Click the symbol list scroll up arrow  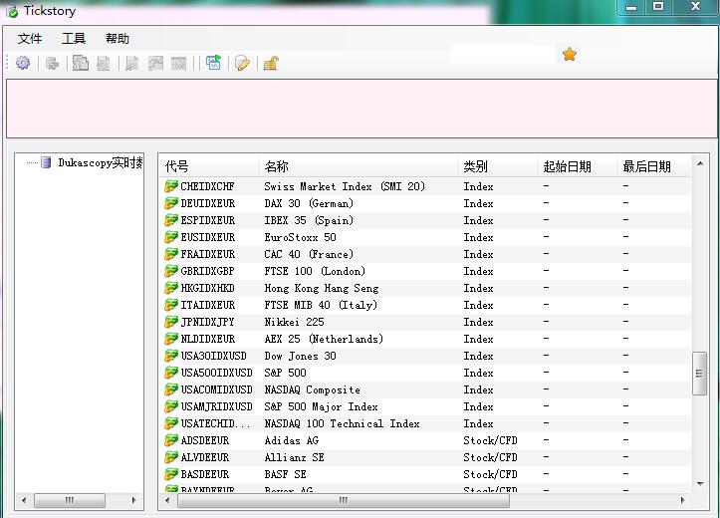coord(700,163)
